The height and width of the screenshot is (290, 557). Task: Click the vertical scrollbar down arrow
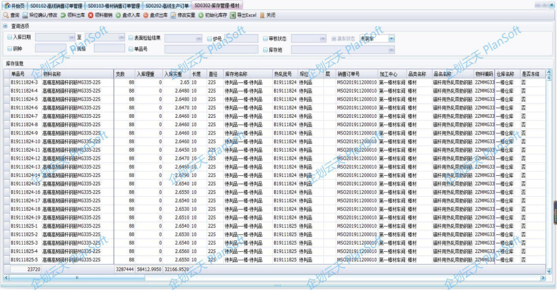click(x=549, y=271)
